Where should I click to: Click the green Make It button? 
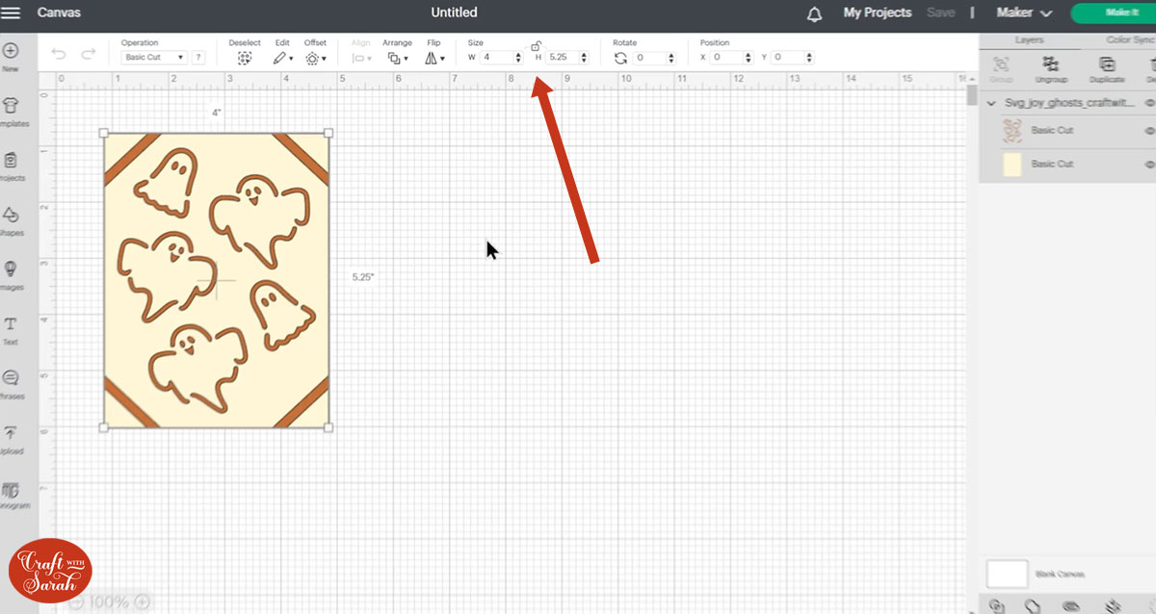pyautogui.click(x=1116, y=13)
